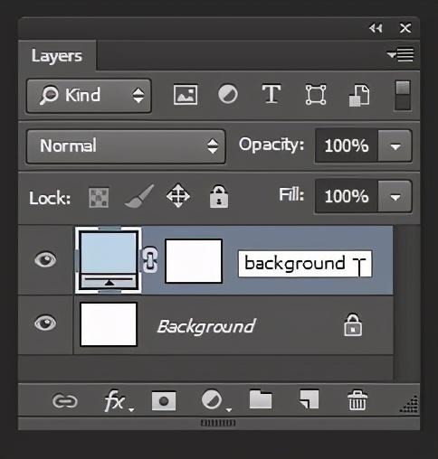Image resolution: width=438 pixels, height=459 pixels.
Task: Lock all padlock icon in Lock row
Action: [x=219, y=197]
